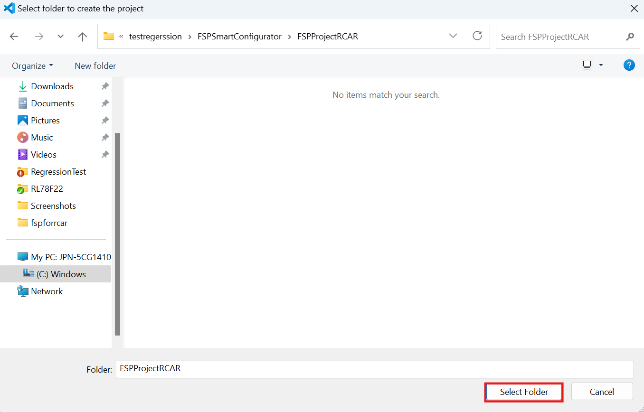Confirm with the Select Folder button

524,392
